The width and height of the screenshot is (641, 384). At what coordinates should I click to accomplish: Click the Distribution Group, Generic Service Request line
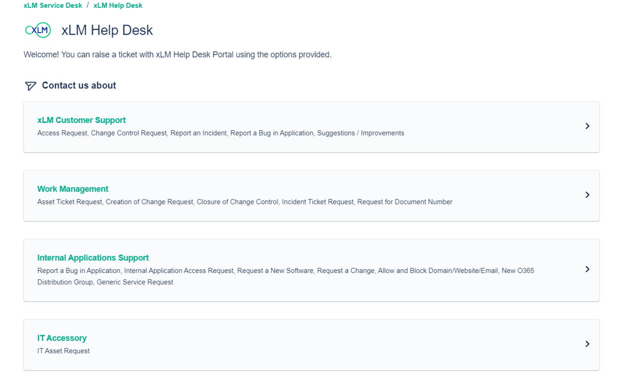[x=105, y=282]
